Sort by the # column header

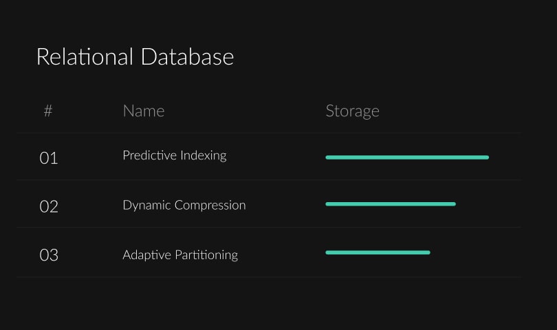[48, 111]
